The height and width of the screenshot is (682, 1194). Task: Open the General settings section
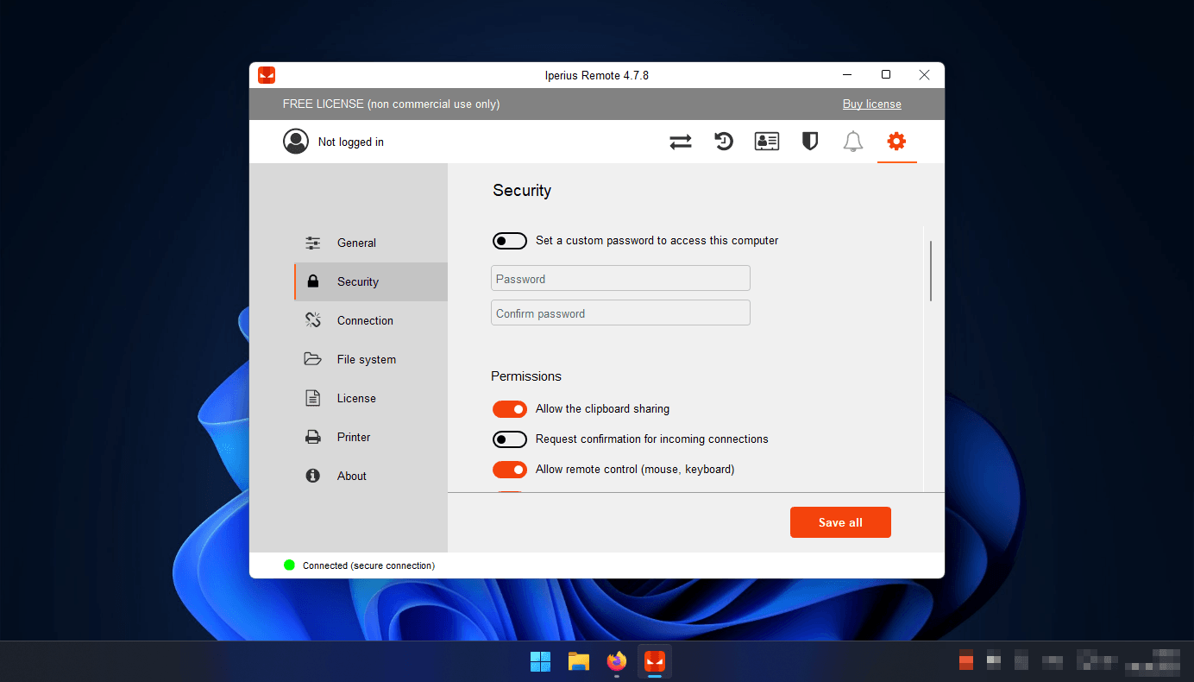tap(371, 243)
